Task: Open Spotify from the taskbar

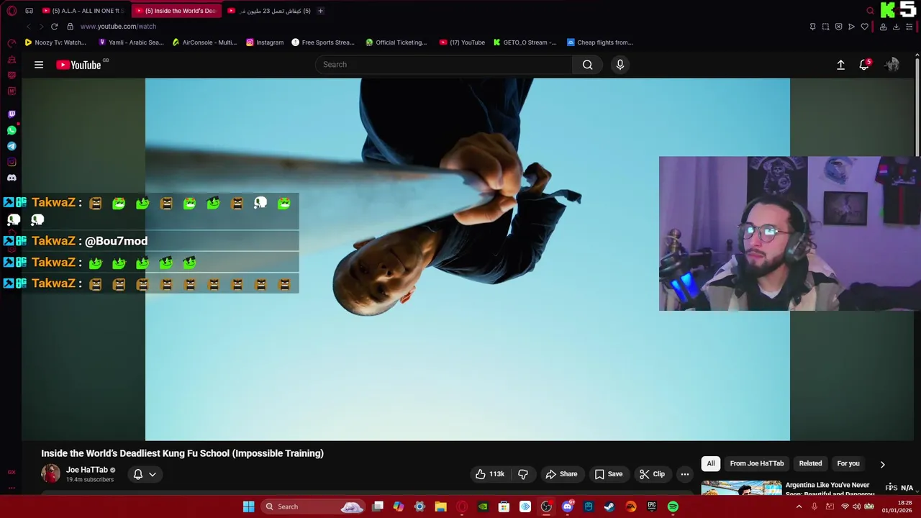Action: [x=673, y=506]
